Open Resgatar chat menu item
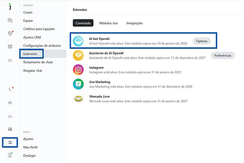The height and width of the screenshot is (163, 244). 33,71
